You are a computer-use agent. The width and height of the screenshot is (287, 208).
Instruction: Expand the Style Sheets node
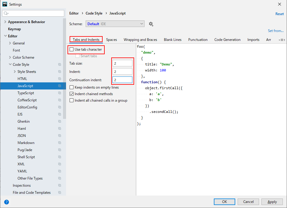(x=15, y=72)
